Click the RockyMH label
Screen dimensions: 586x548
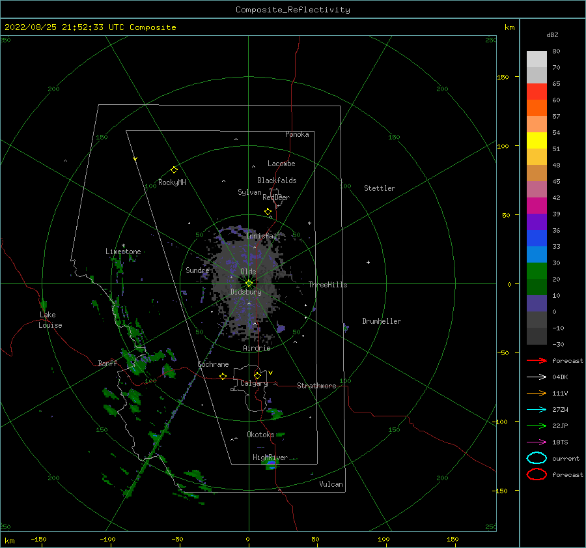tap(172, 182)
